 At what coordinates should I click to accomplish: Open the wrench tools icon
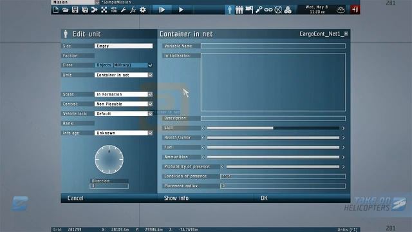pos(123,10)
